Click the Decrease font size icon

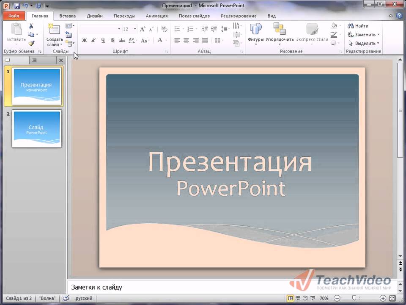point(151,29)
